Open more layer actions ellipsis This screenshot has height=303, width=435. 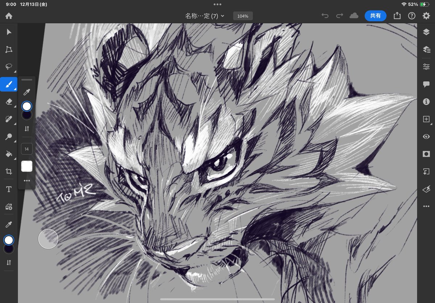[426, 206]
